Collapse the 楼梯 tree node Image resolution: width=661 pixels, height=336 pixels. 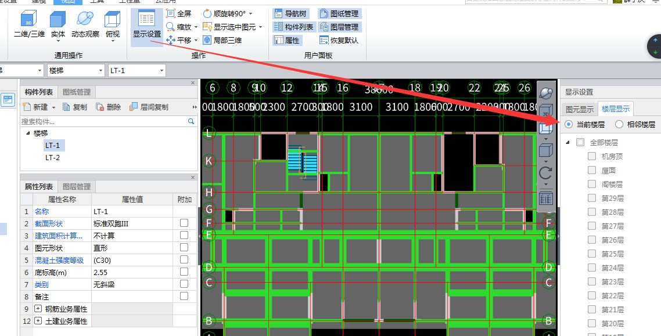tap(28, 133)
